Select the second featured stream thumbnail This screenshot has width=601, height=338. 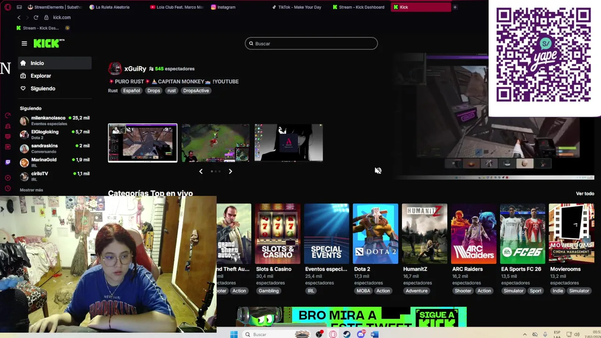(216, 143)
